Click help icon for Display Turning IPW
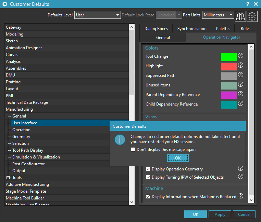 tap(240, 176)
